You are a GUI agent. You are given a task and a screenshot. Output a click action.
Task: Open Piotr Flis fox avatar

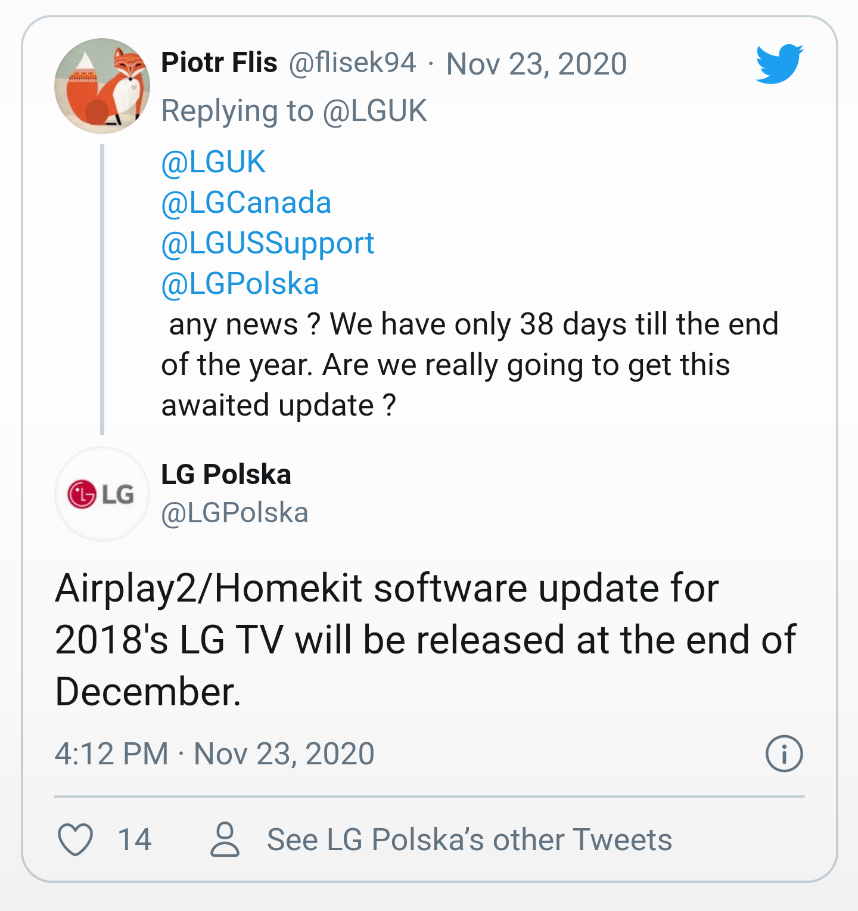pyautogui.click(x=102, y=86)
